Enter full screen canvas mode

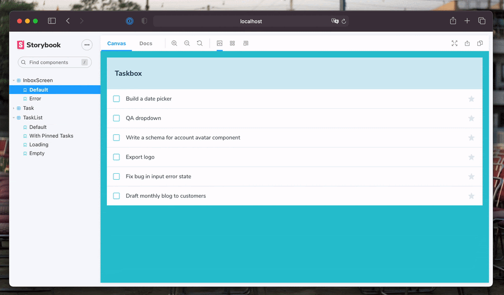click(x=455, y=43)
